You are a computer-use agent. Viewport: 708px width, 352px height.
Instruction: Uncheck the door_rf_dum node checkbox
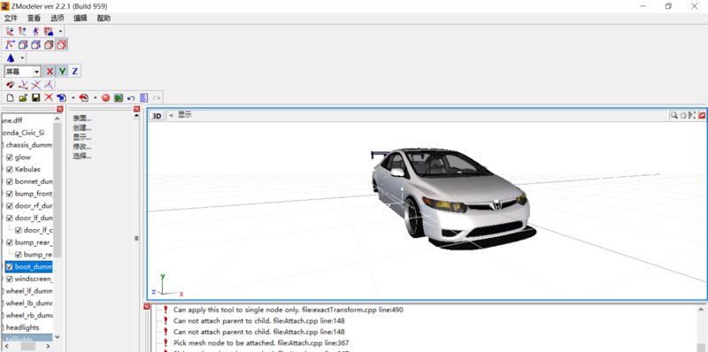10,206
